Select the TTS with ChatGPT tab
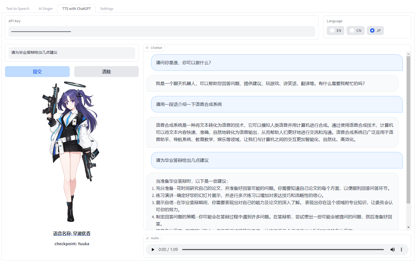The width and height of the screenshot is (416, 263). coord(76,9)
